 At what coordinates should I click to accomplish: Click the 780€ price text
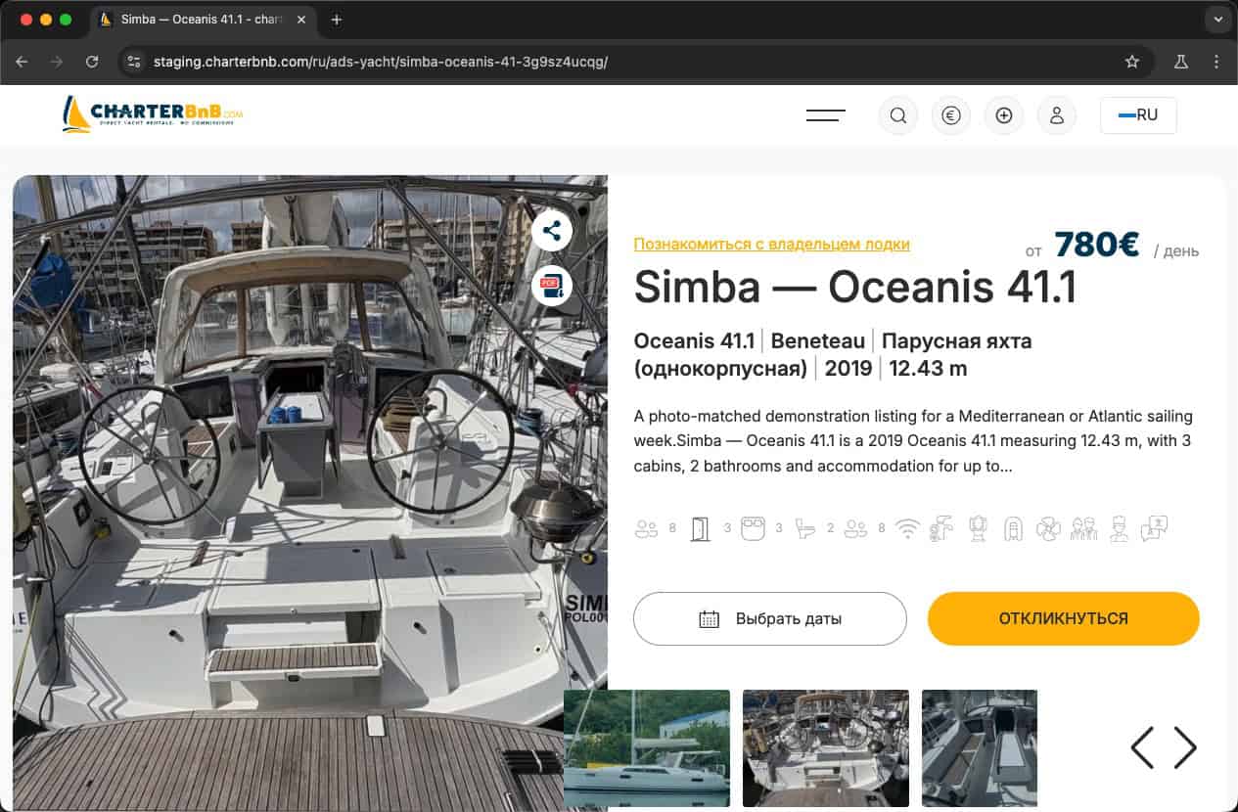pos(1097,245)
